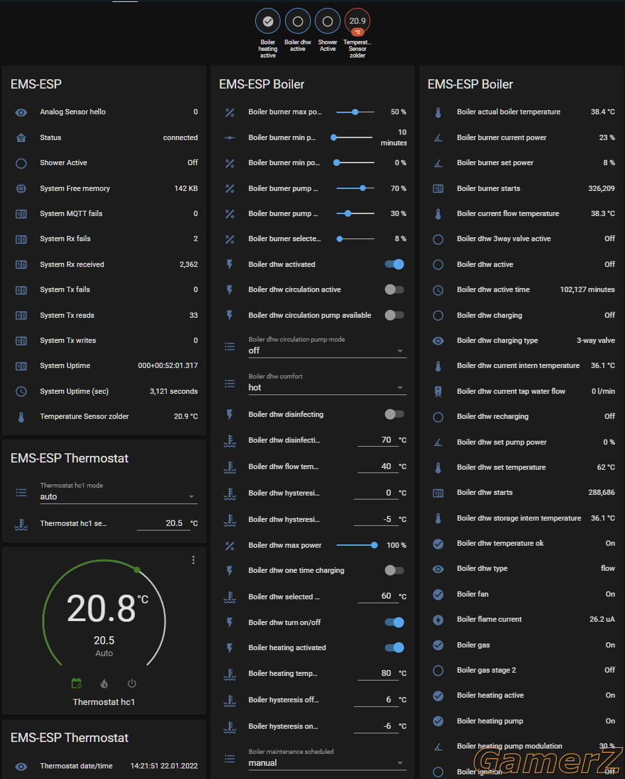Click the thermometer icon for Temperature Sensor zolder

[21, 417]
